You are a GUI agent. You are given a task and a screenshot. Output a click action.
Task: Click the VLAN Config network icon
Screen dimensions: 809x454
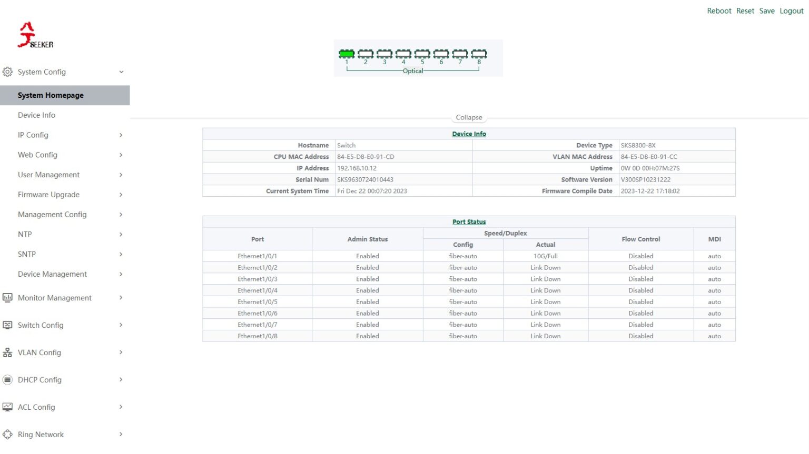(7, 352)
